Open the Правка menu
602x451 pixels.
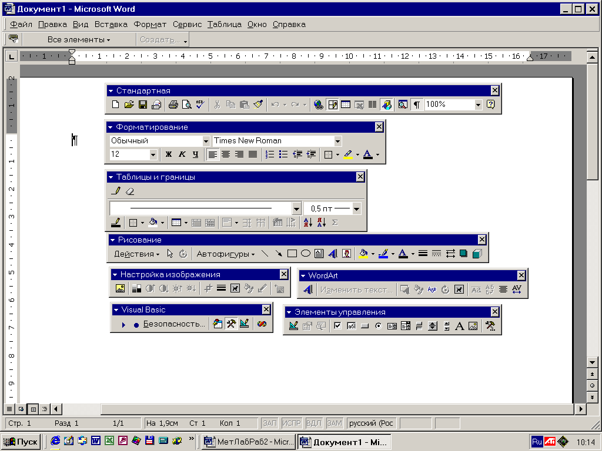click(52, 25)
